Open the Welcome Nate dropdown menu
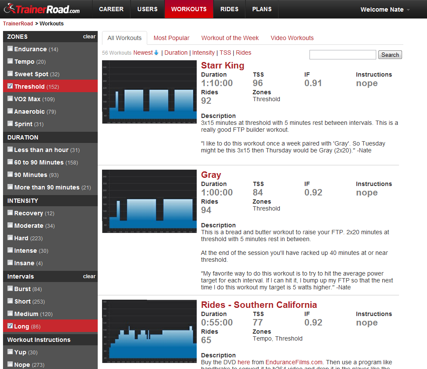The height and width of the screenshot is (369, 427). [x=385, y=9]
